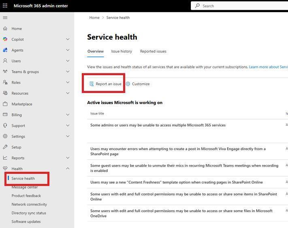Click the Resources printer icon
This screenshot has width=288, height=228.
(x=5, y=93)
